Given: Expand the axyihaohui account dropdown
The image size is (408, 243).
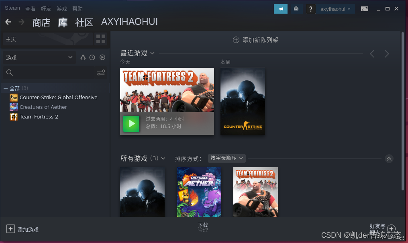Looking at the screenshot, I should point(335,9).
